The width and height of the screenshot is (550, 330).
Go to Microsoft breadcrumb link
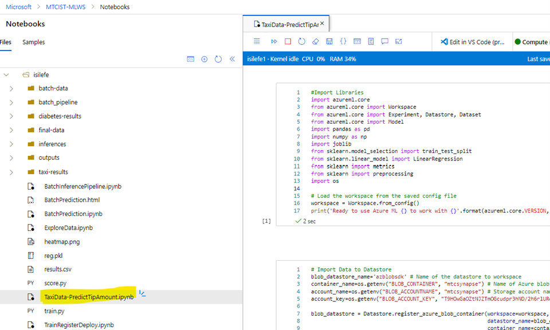pos(18,7)
